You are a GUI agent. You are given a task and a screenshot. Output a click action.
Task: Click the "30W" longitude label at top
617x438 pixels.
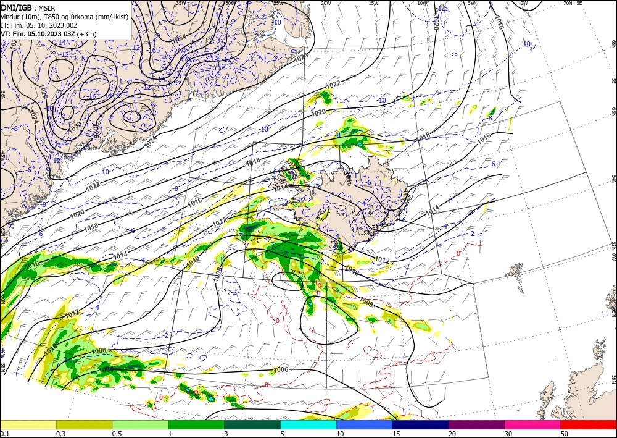(230, 3)
